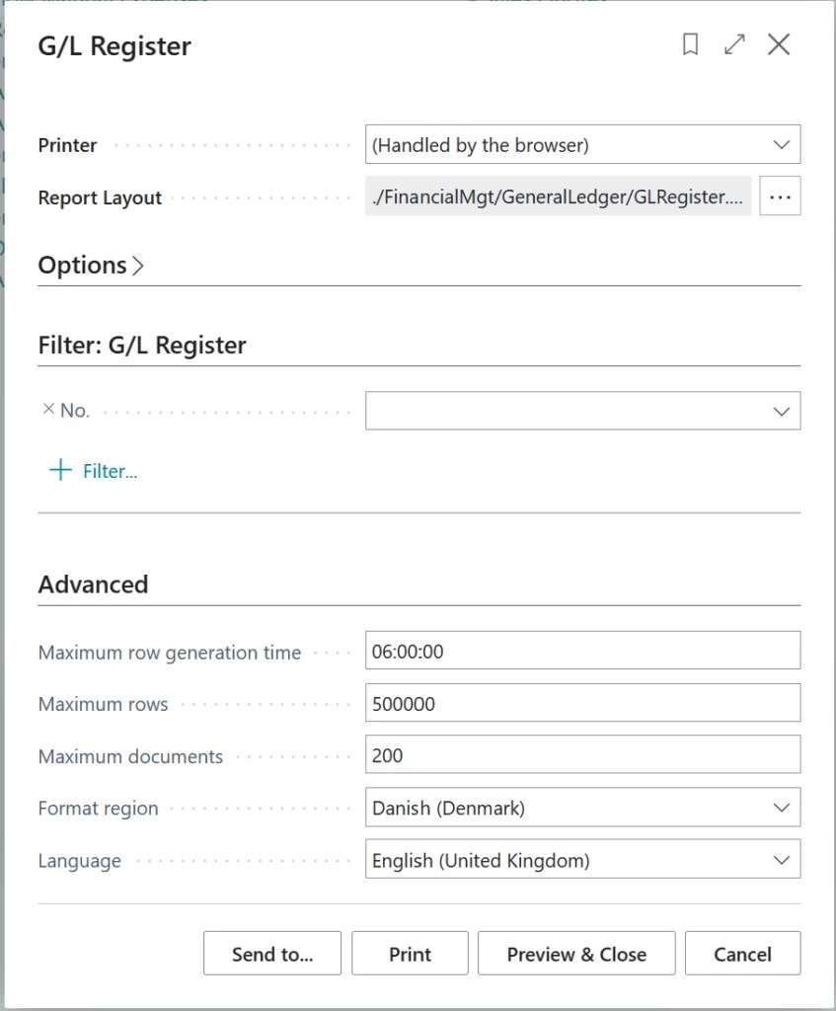The image size is (836, 1011).
Task: Click the Report Layout path field
Action: 553,195
